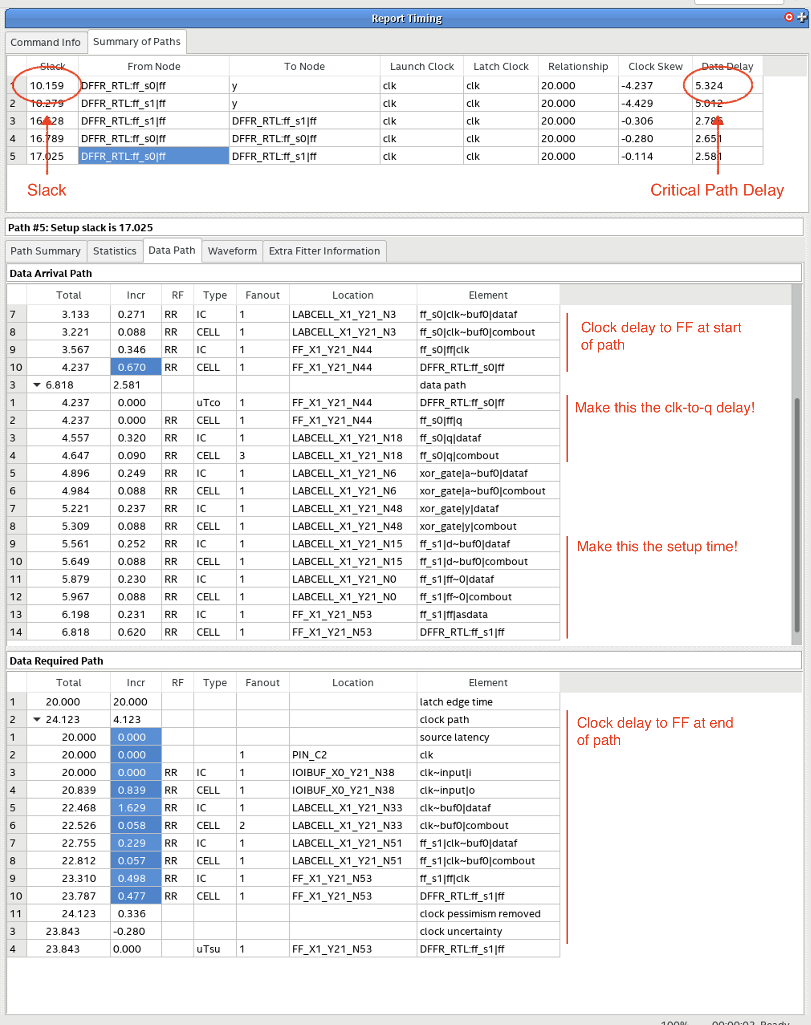Select path row 3 from DFFR_RTL:ff_s1|ff
Image resolution: width=811 pixels, height=1025 pixels.
point(123,121)
